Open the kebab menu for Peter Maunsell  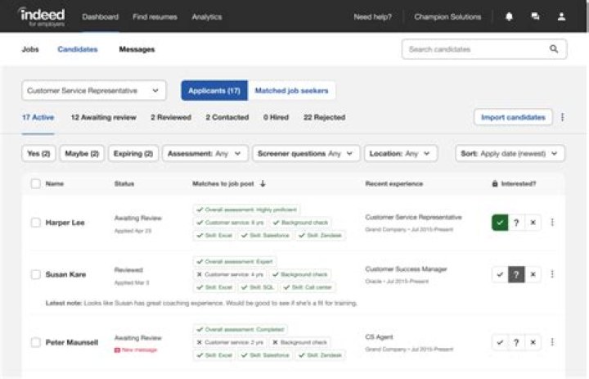552,342
